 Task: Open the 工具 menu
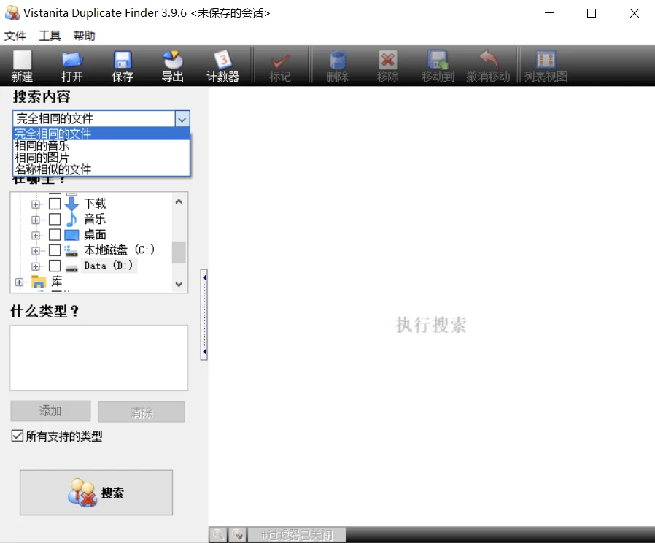click(50, 36)
